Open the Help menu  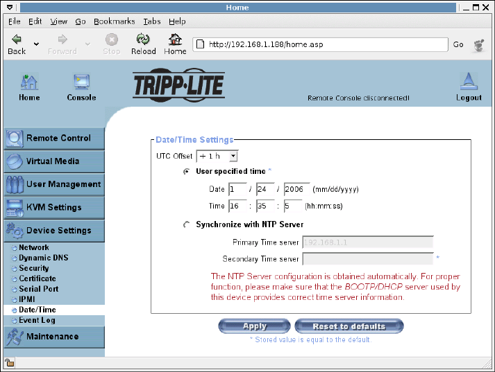177,21
